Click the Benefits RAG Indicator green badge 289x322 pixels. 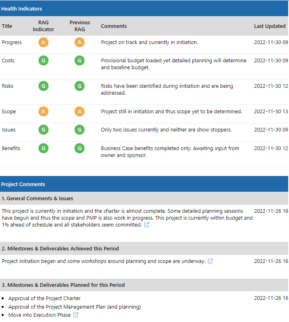click(43, 148)
